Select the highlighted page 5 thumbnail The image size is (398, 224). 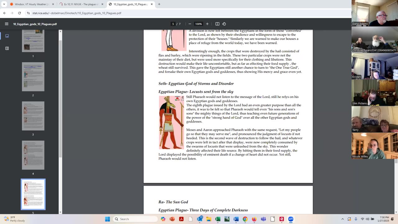pyautogui.click(x=33, y=194)
